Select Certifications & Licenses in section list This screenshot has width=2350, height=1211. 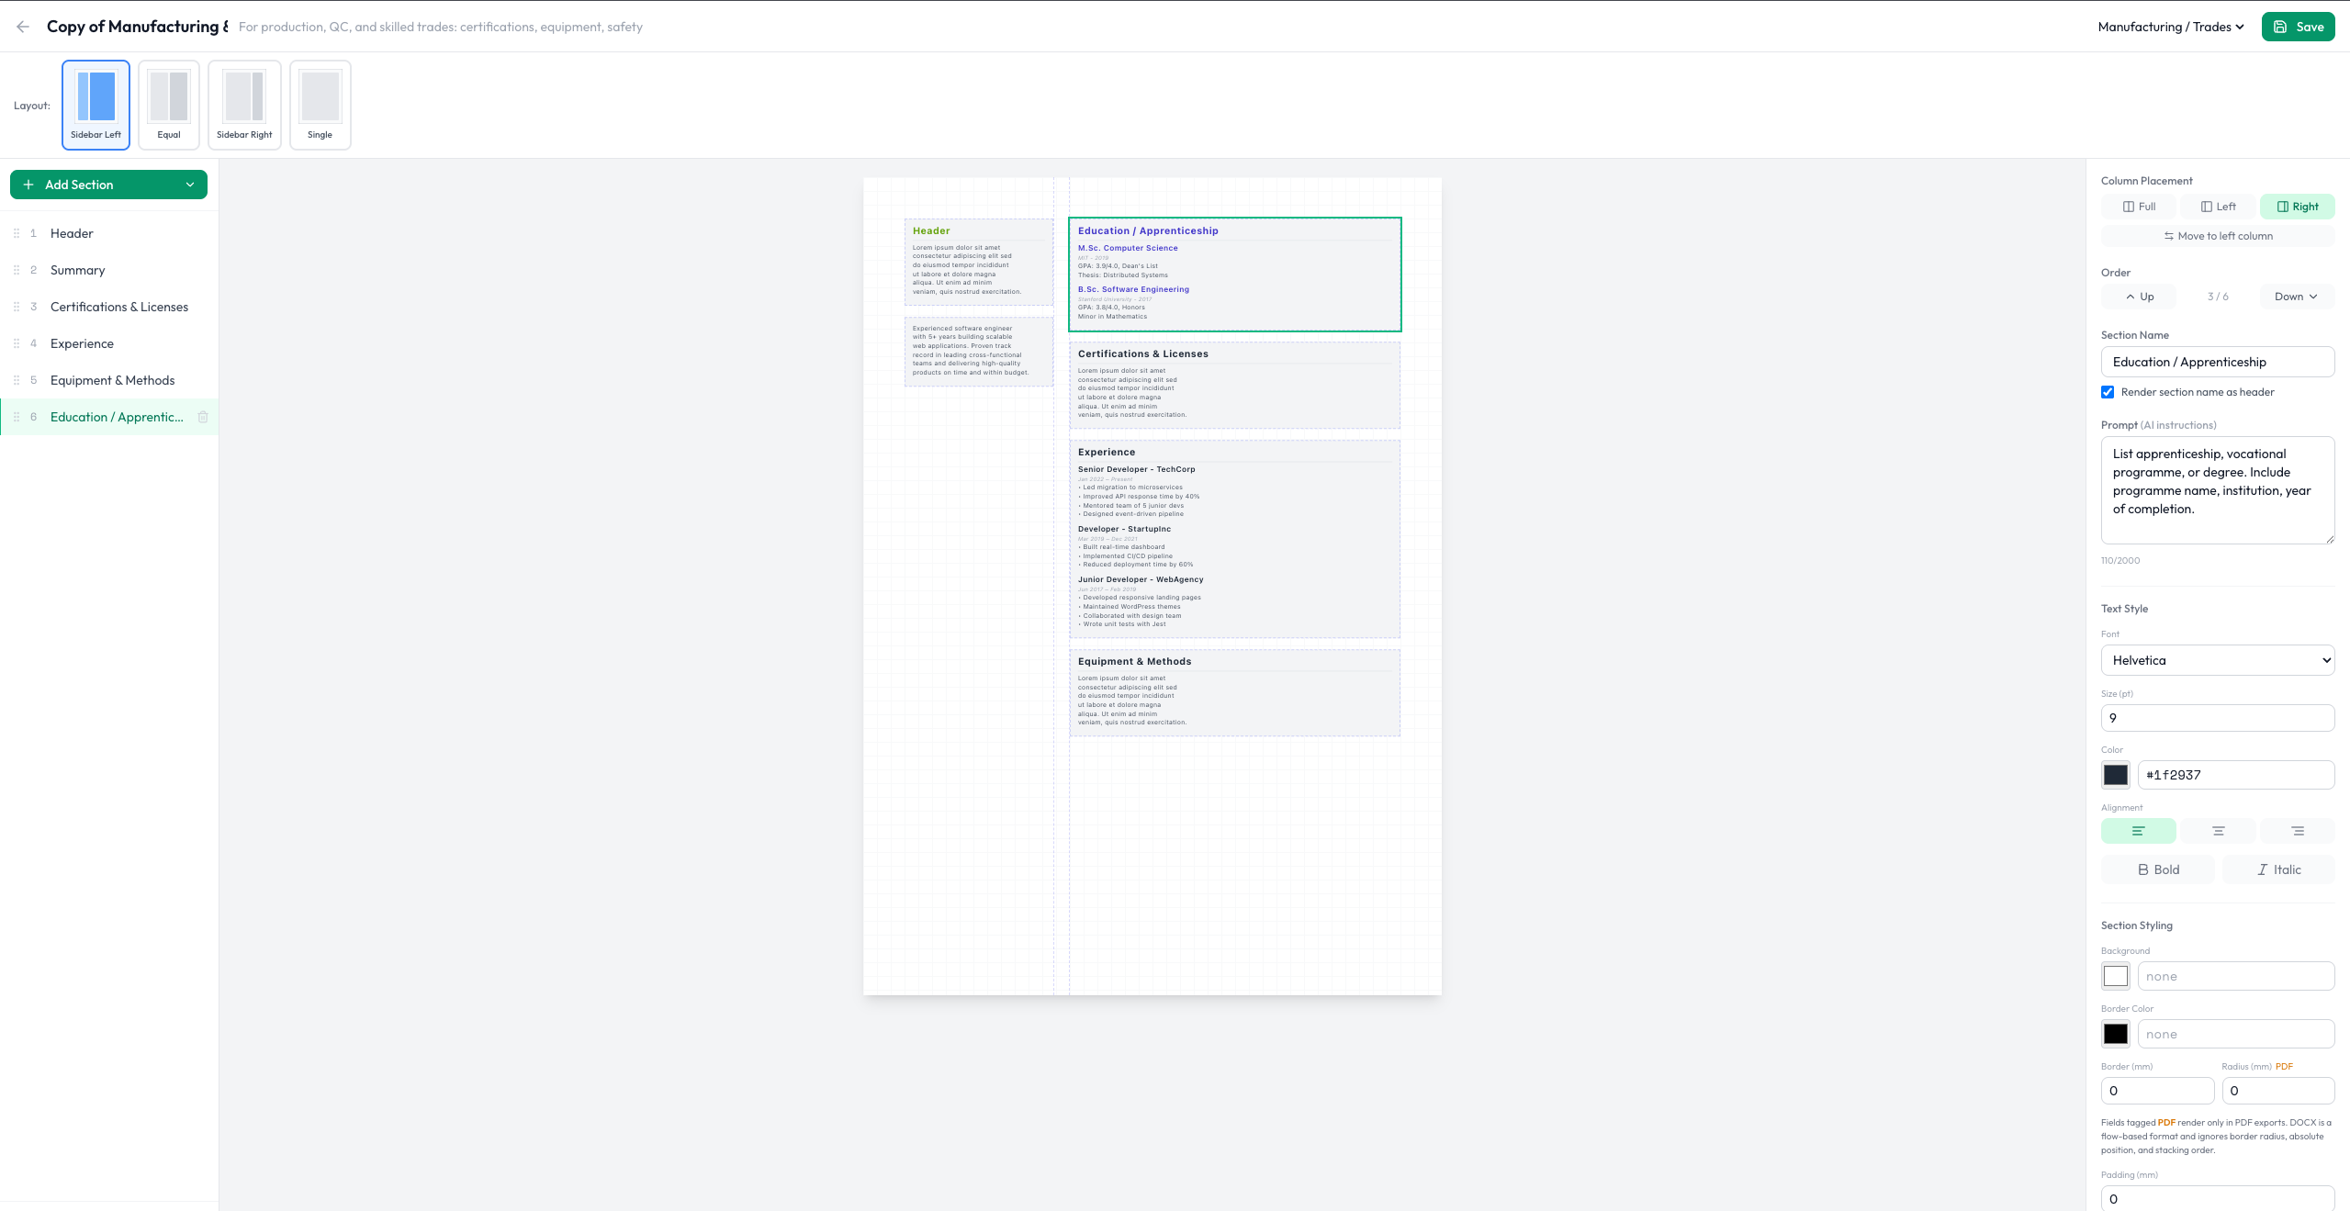pos(109,307)
